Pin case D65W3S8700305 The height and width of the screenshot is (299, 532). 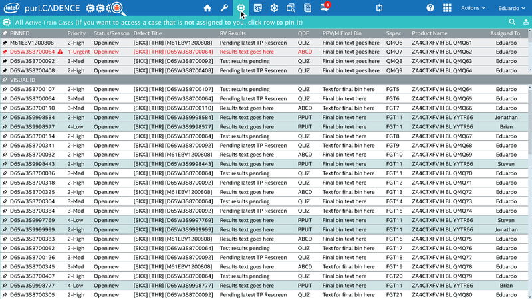(5, 295)
